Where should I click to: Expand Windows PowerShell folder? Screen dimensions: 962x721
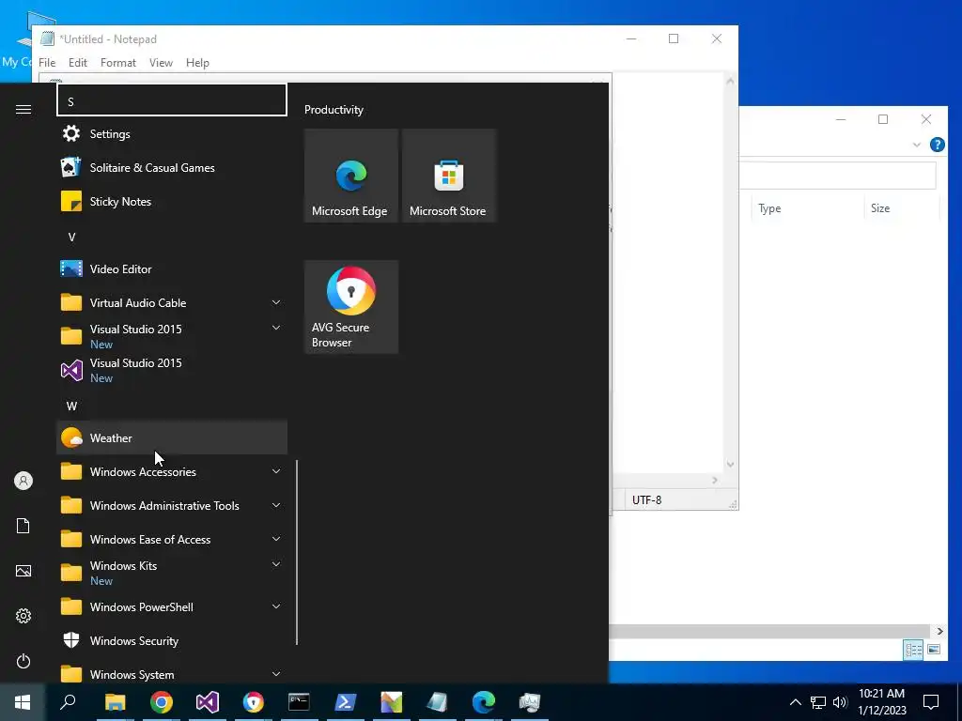[276, 606]
